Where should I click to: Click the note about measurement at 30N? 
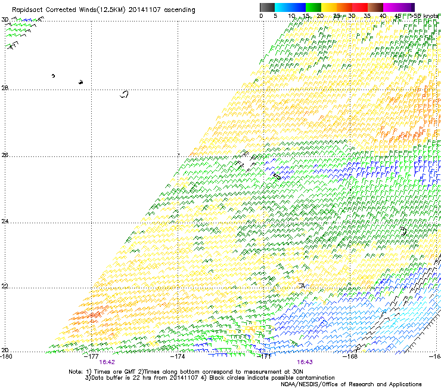click(x=220, y=372)
